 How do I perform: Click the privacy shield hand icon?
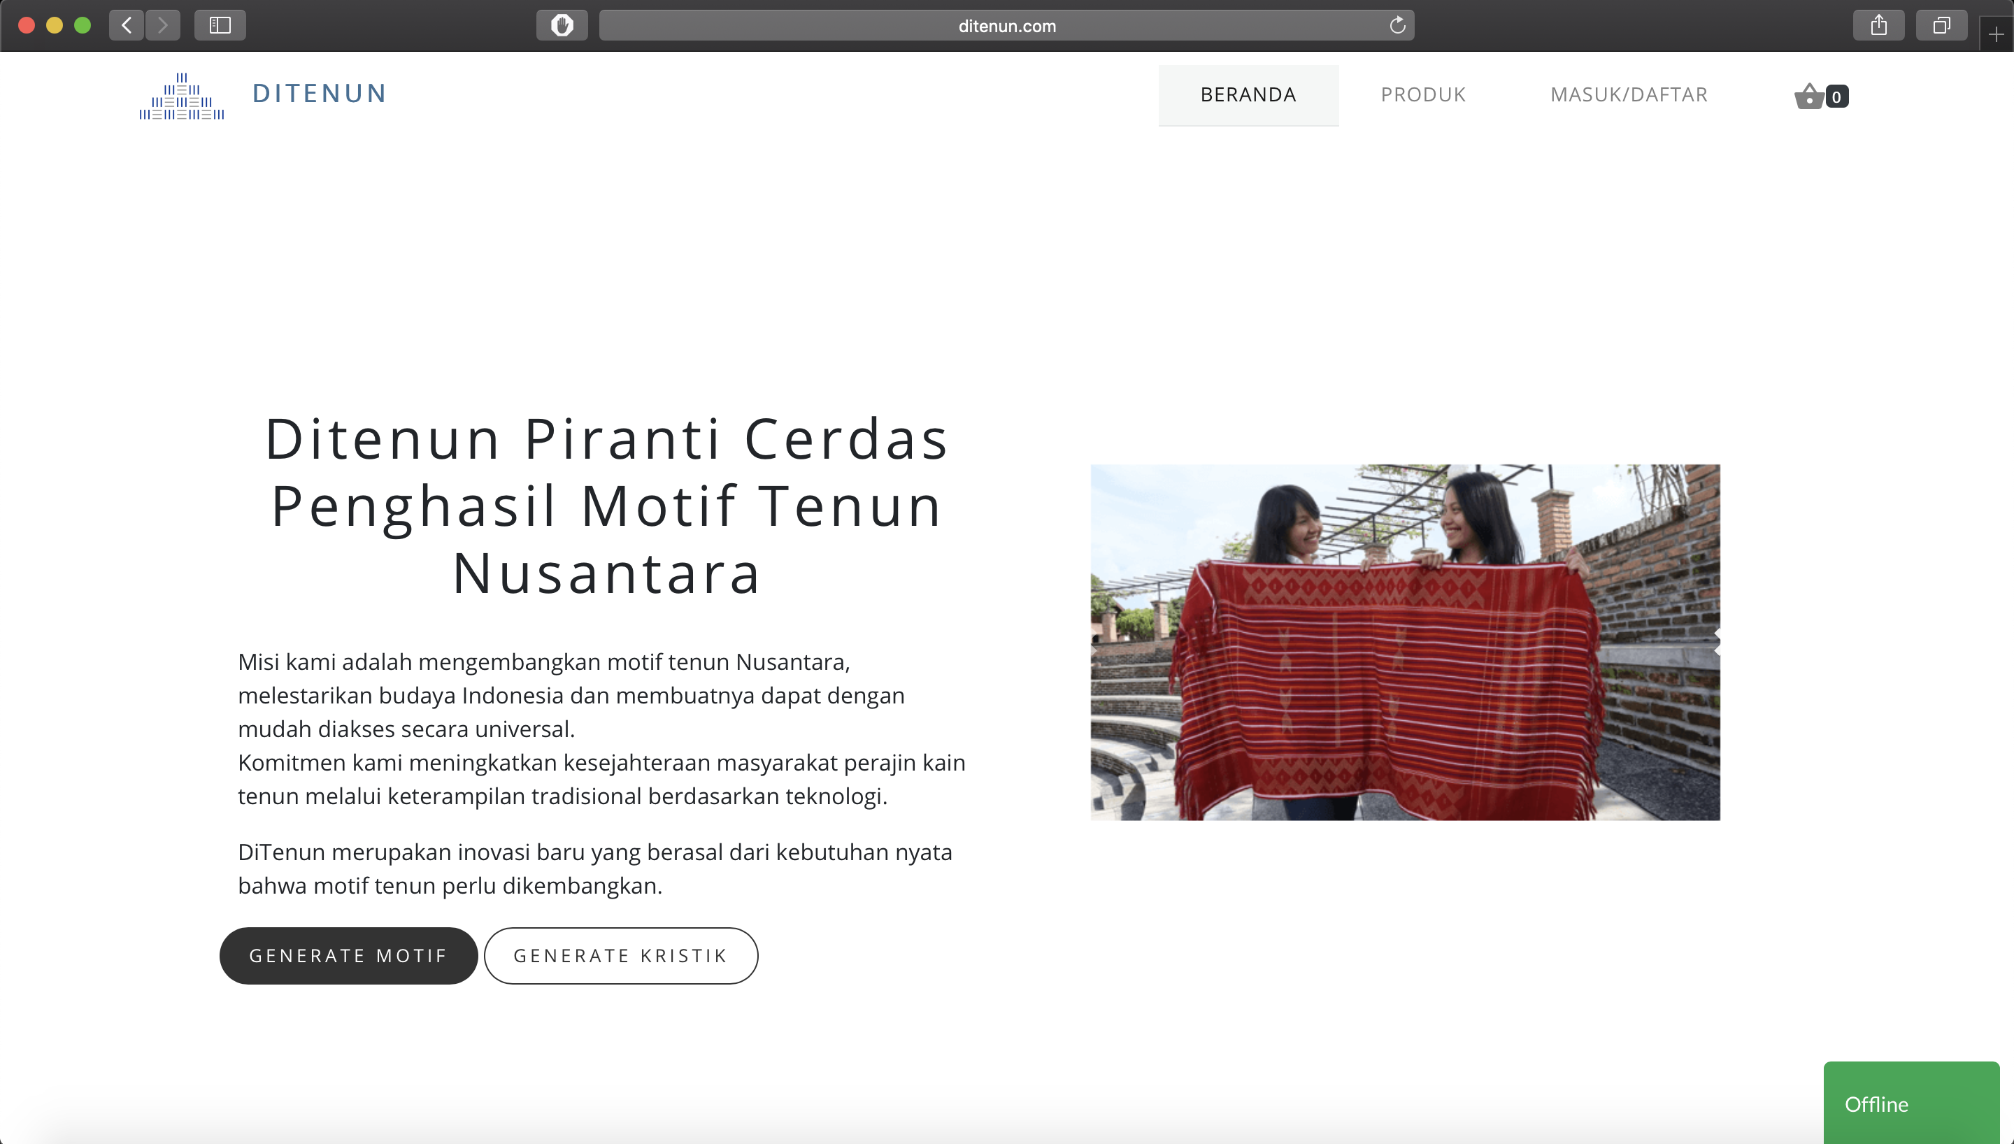tap(562, 25)
